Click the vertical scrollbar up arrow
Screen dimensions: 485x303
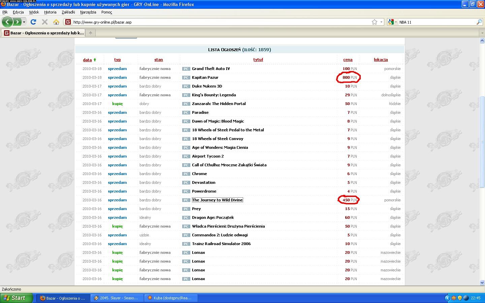[482, 41]
